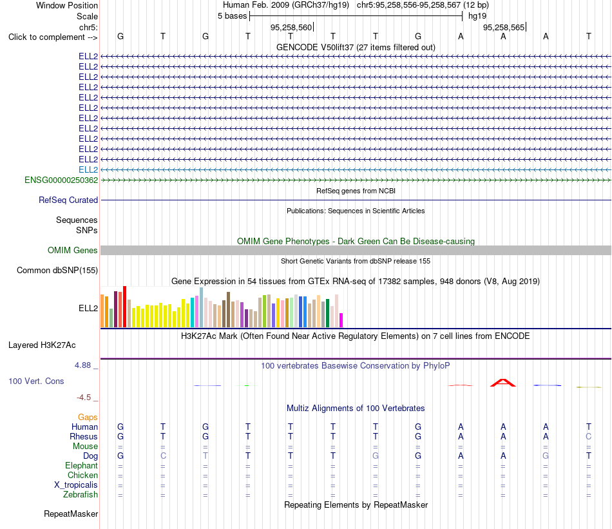Click the 4.88 PhyloP upper scale value
This screenshot has height=529, width=612.
[82, 365]
